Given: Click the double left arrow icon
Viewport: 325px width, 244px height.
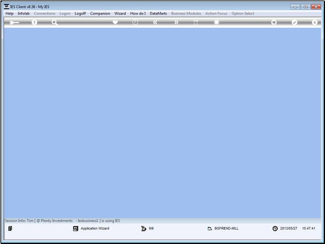Looking at the screenshot, I should click(x=155, y=22).
